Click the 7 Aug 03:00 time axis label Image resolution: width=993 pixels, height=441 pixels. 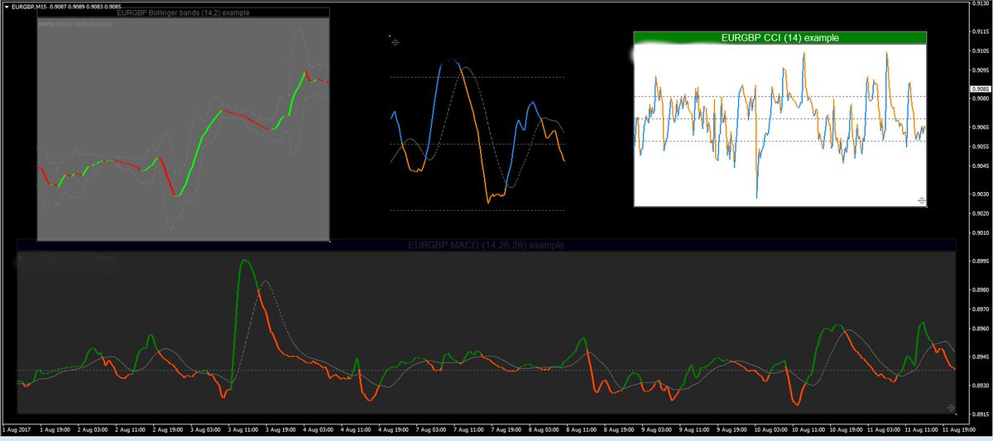coord(431,430)
